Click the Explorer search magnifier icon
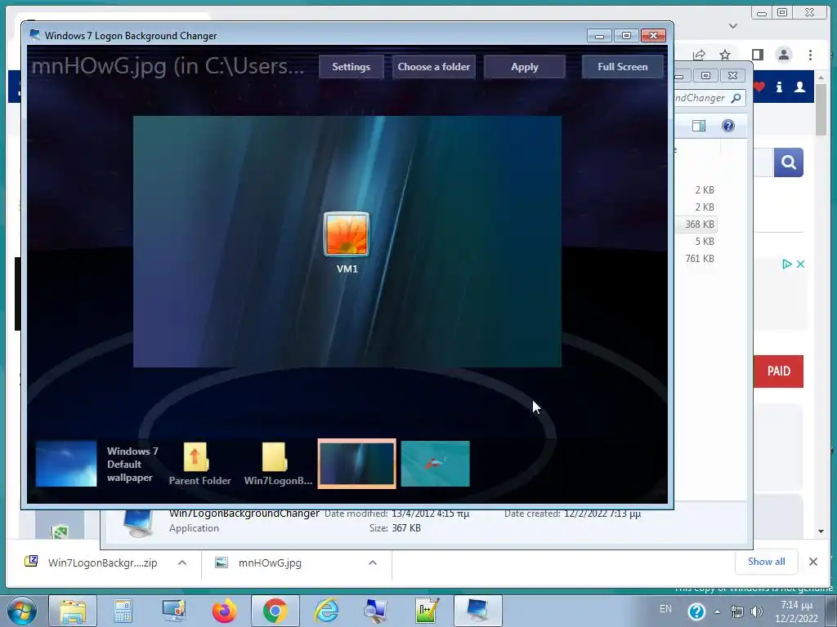This screenshot has height=627, width=837. (x=736, y=98)
